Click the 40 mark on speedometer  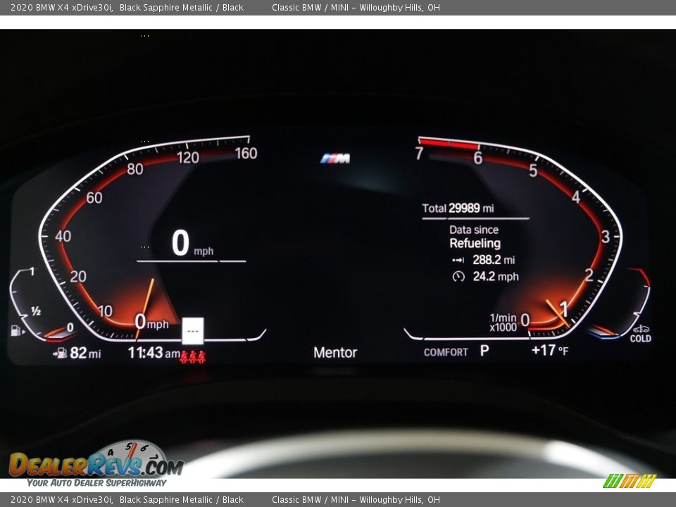click(63, 237)
